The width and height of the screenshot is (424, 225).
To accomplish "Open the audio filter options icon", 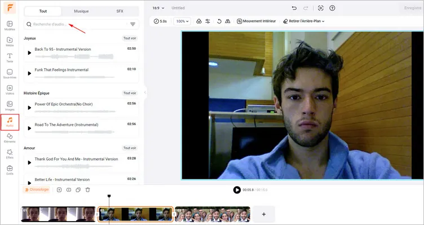I will (132, 24).
